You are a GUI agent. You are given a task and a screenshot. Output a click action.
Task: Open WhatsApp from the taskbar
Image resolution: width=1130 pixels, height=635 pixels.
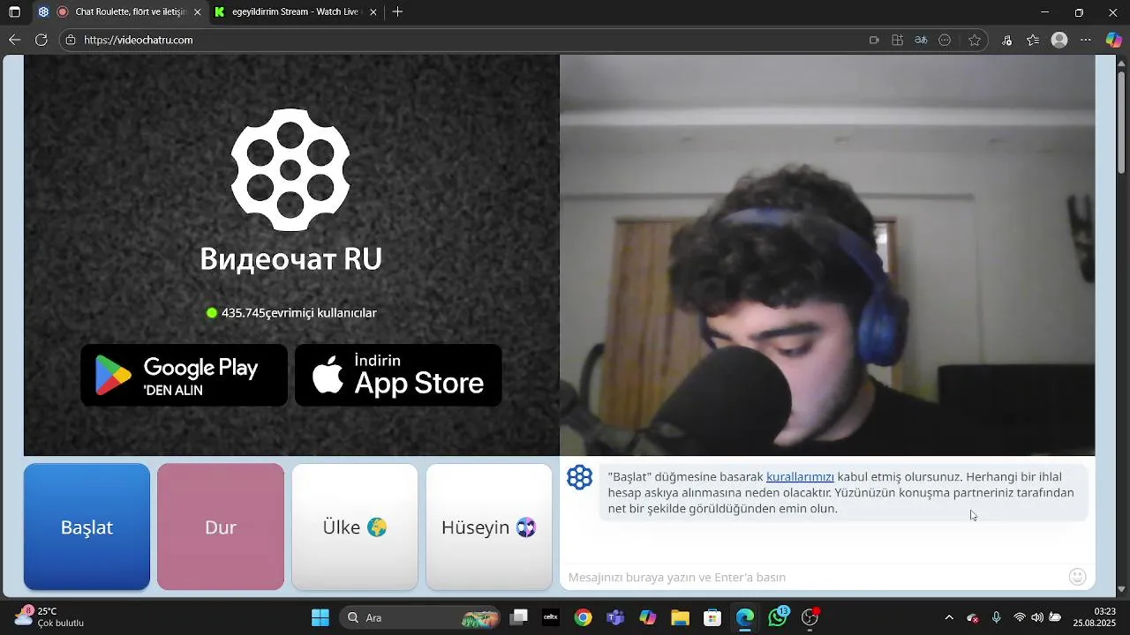778,616
